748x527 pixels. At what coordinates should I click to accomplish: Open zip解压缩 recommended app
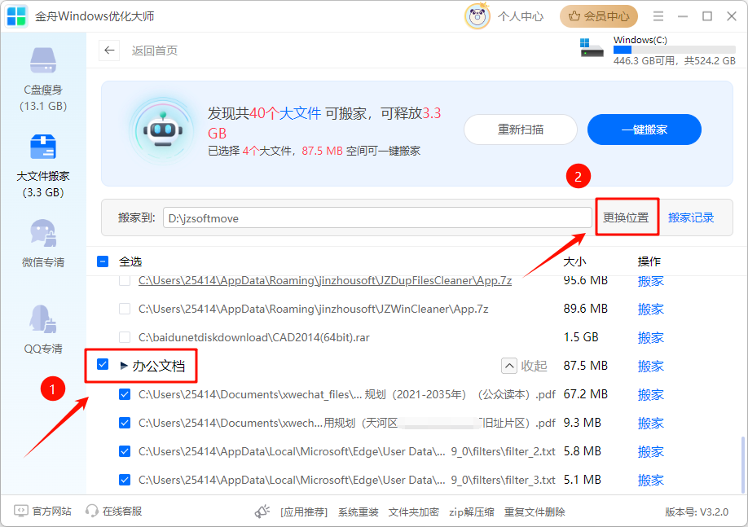point(471,512)
